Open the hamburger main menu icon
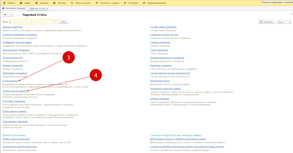Viewport: 293px width, 153px height. 4,3
